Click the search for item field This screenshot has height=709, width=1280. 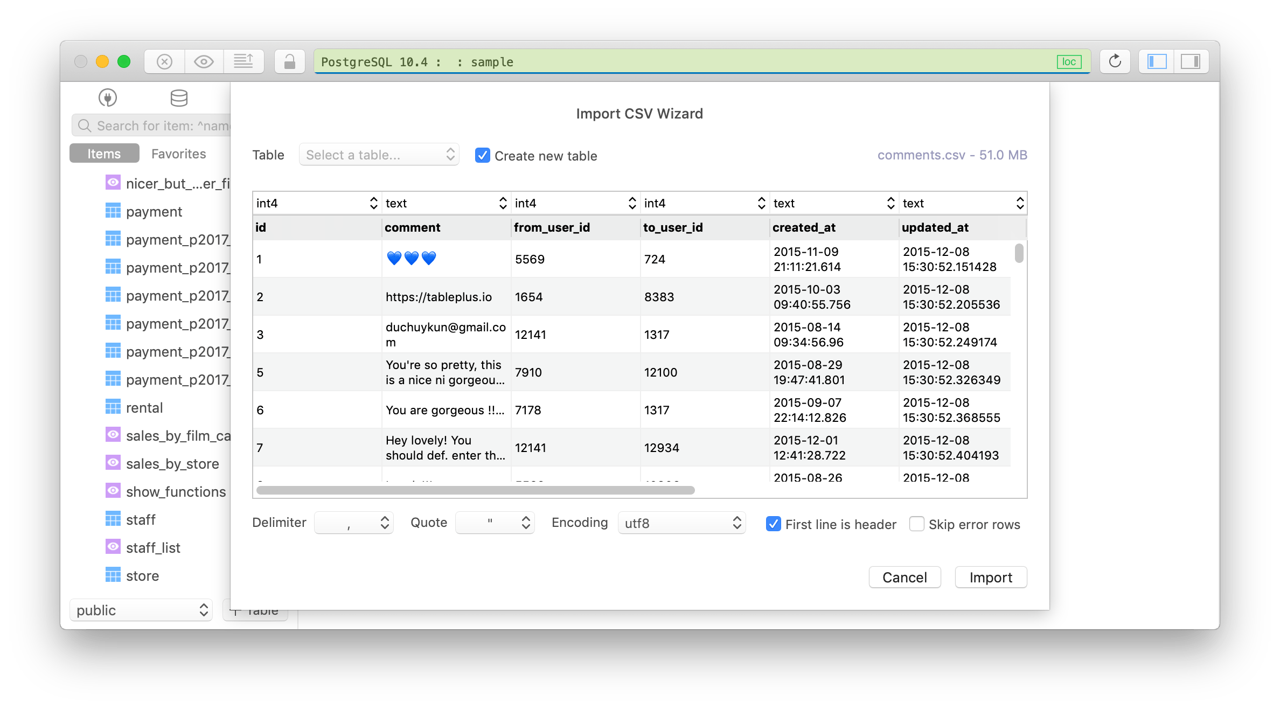[x=162, y=126]
